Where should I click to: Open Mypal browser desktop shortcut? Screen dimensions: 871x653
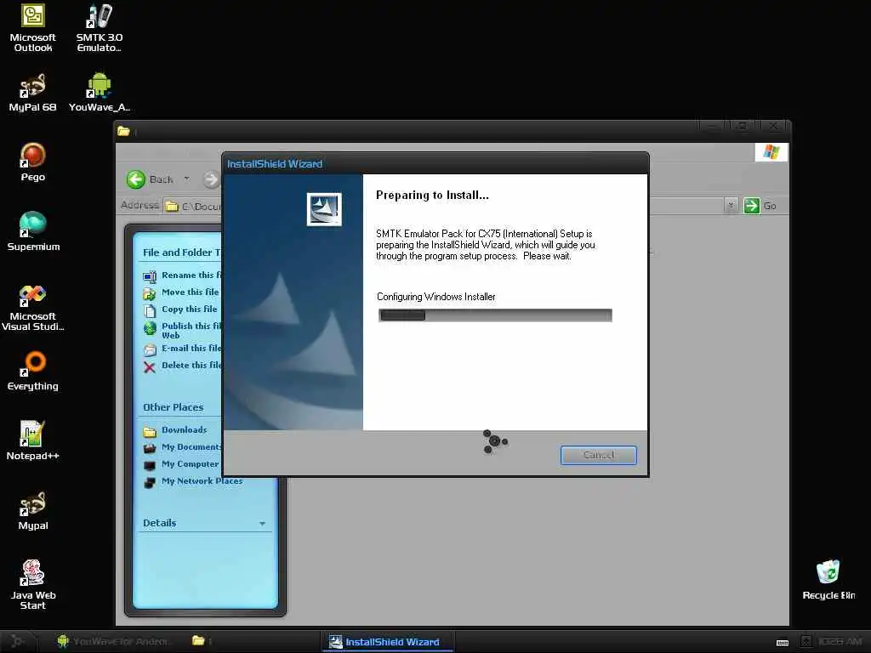coord(33,511)
